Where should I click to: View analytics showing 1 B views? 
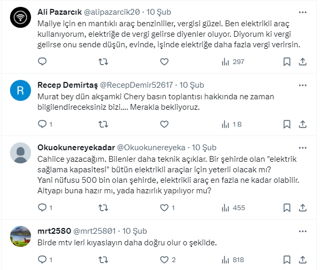click(232, 124)
